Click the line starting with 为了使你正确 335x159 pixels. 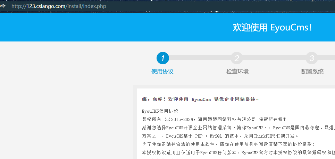tap(228, 144)
